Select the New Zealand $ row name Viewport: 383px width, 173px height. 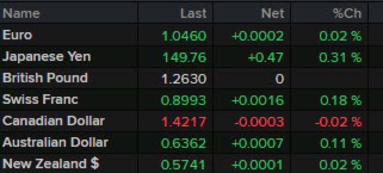point(51,163)
